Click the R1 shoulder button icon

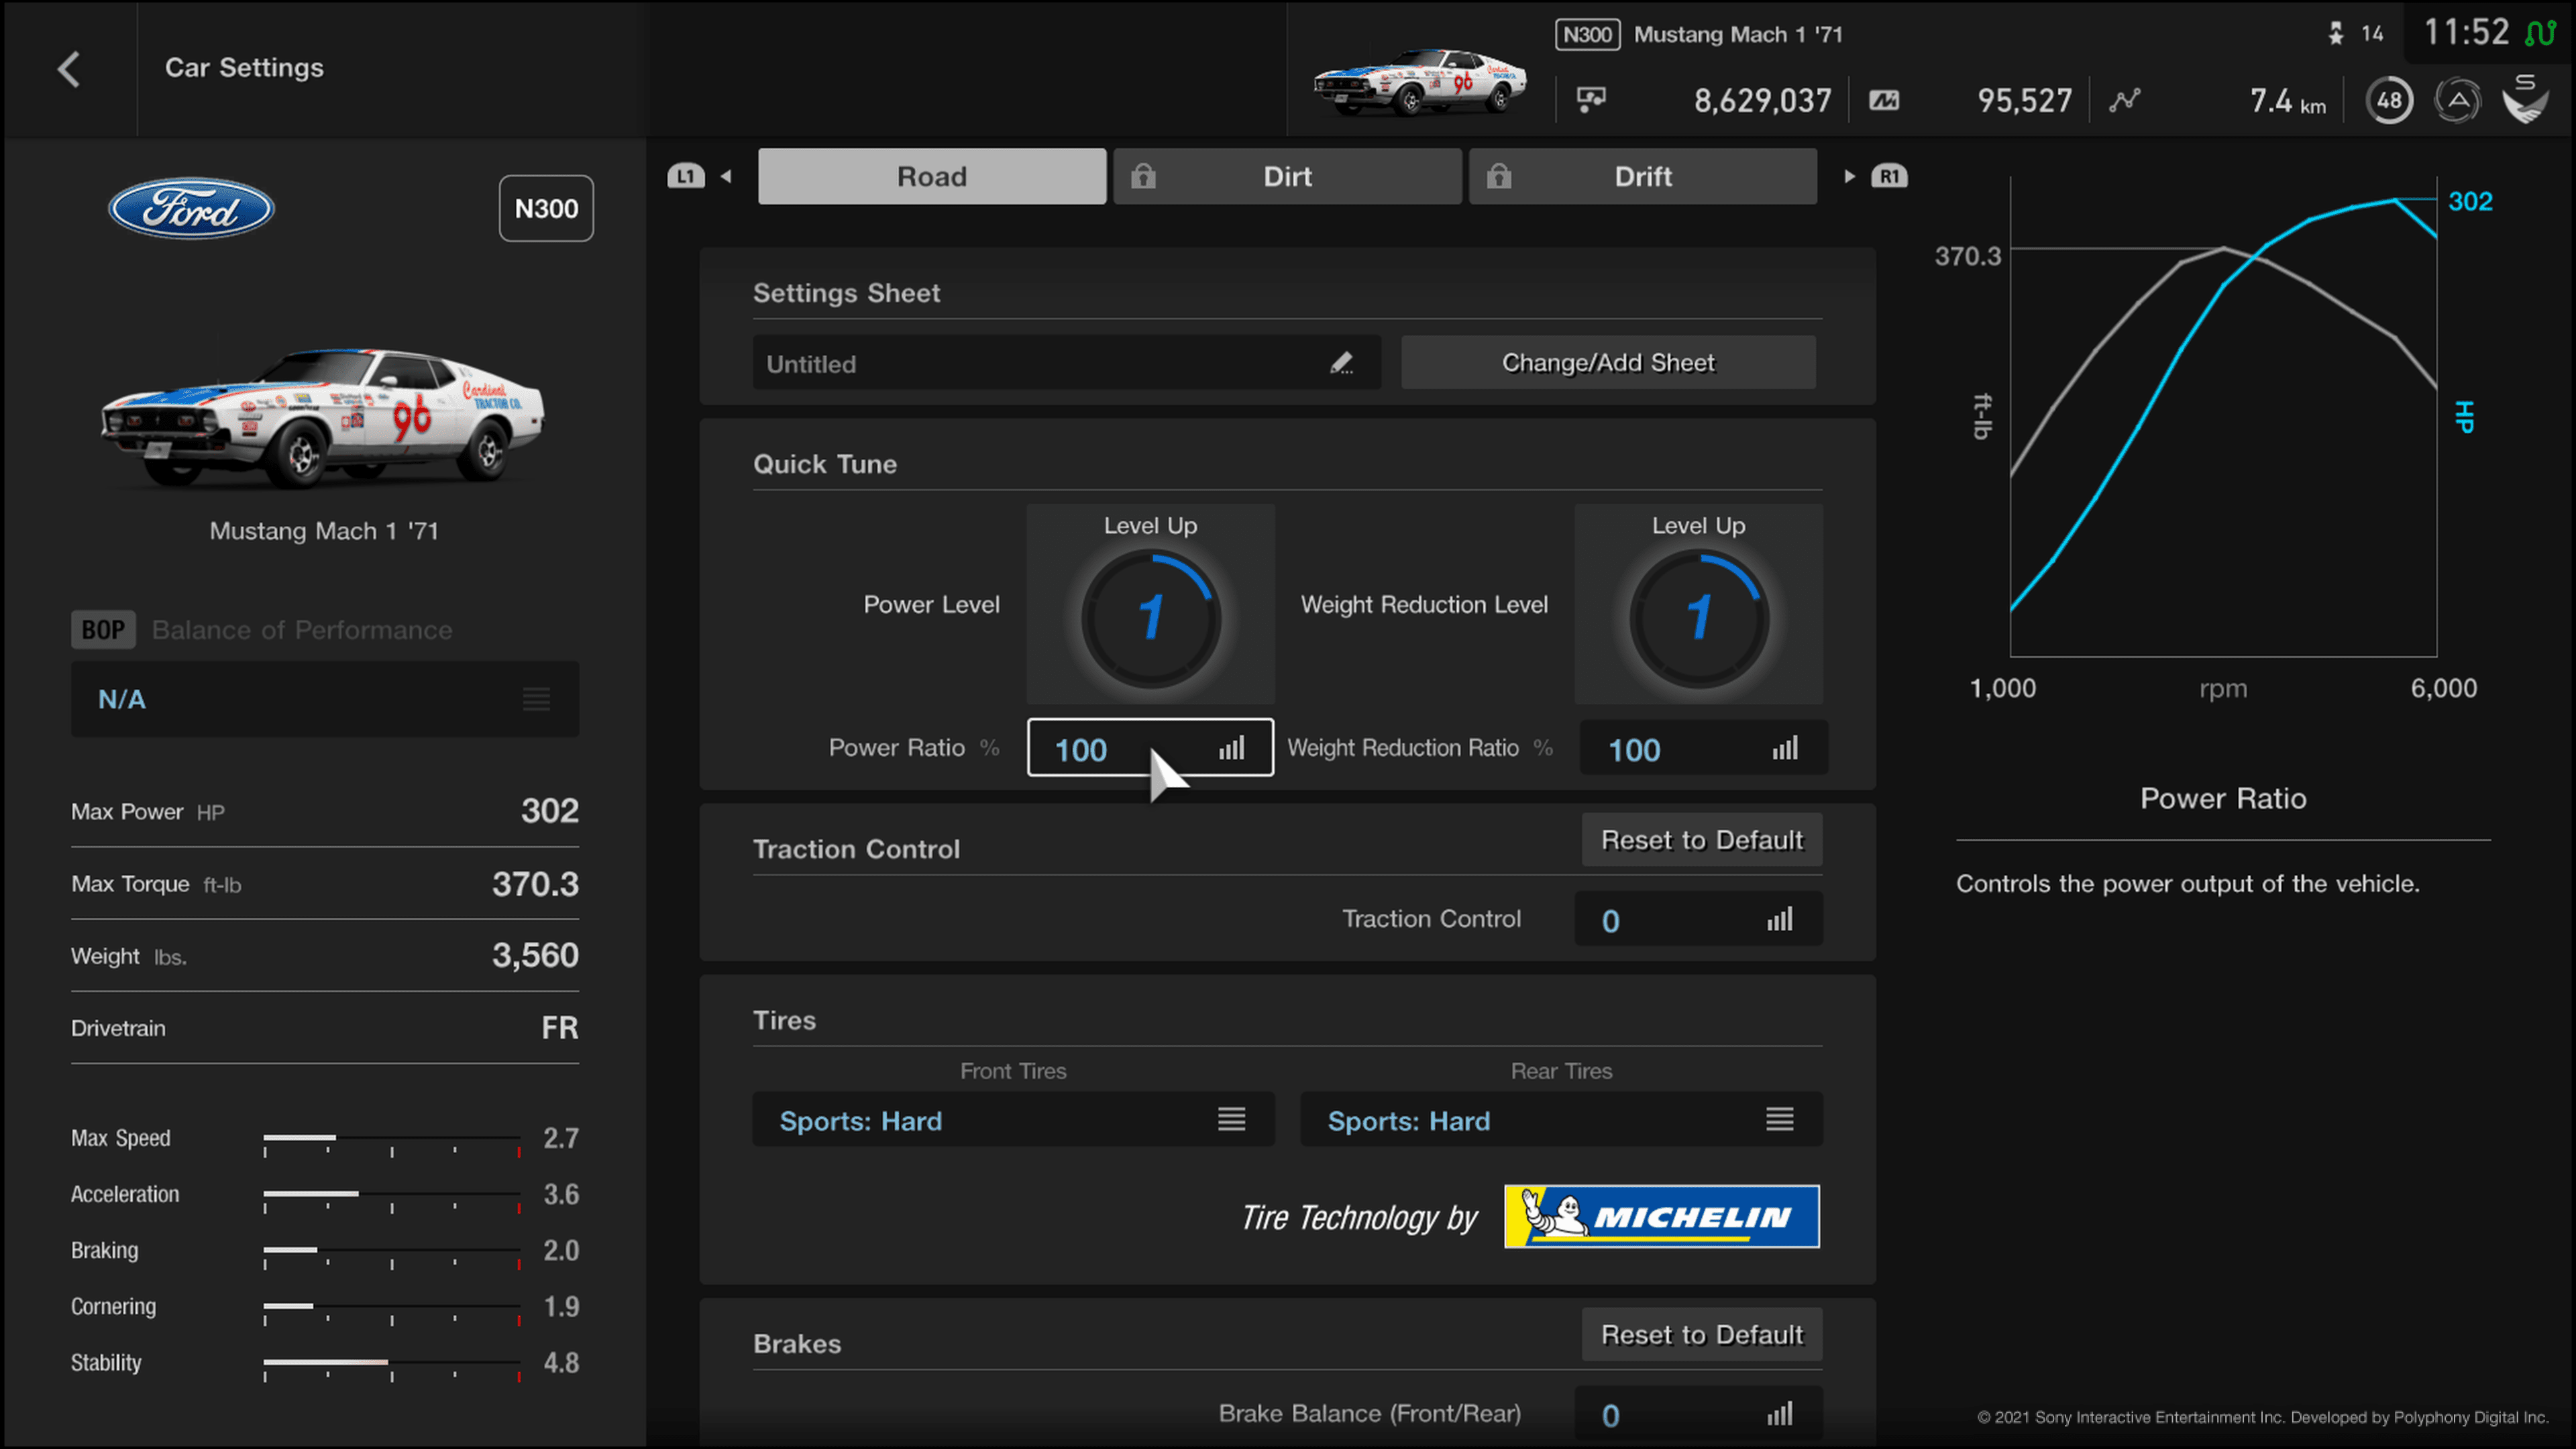coord(1889,176)
